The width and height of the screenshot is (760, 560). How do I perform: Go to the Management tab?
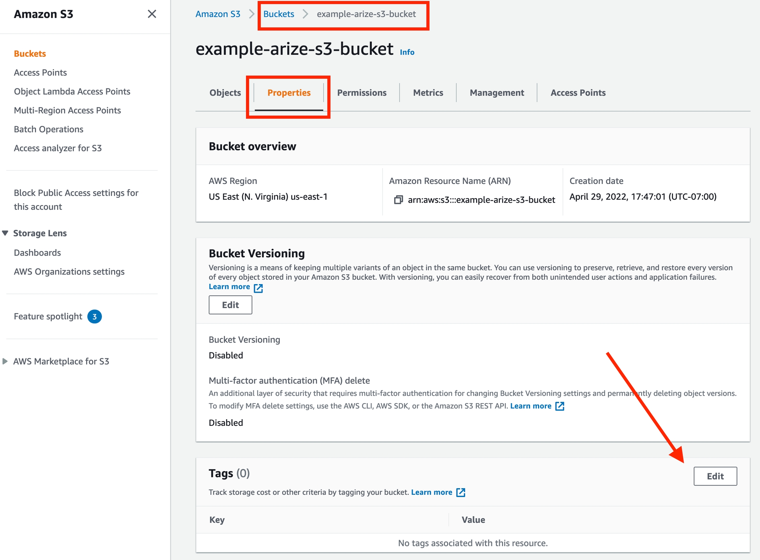(497, 93)
